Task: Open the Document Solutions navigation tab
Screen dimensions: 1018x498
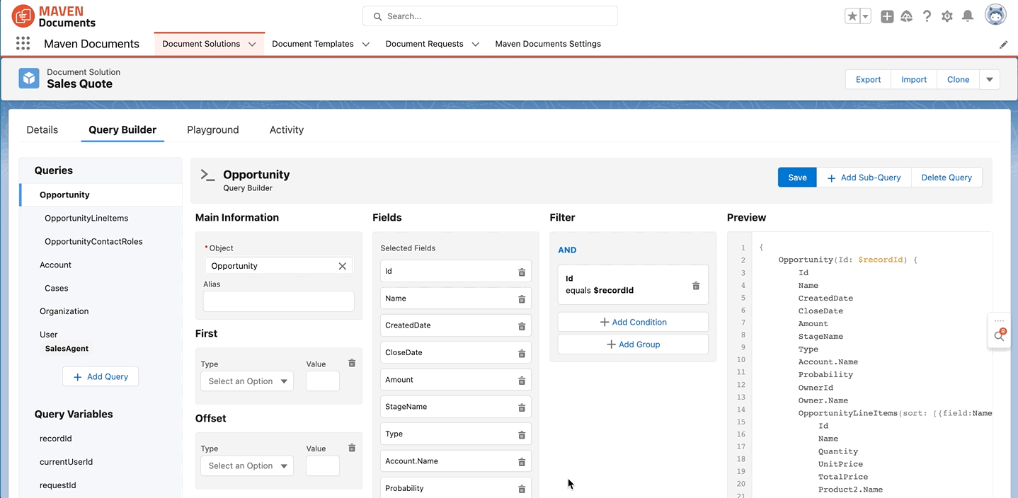Action: coord(201,44)
